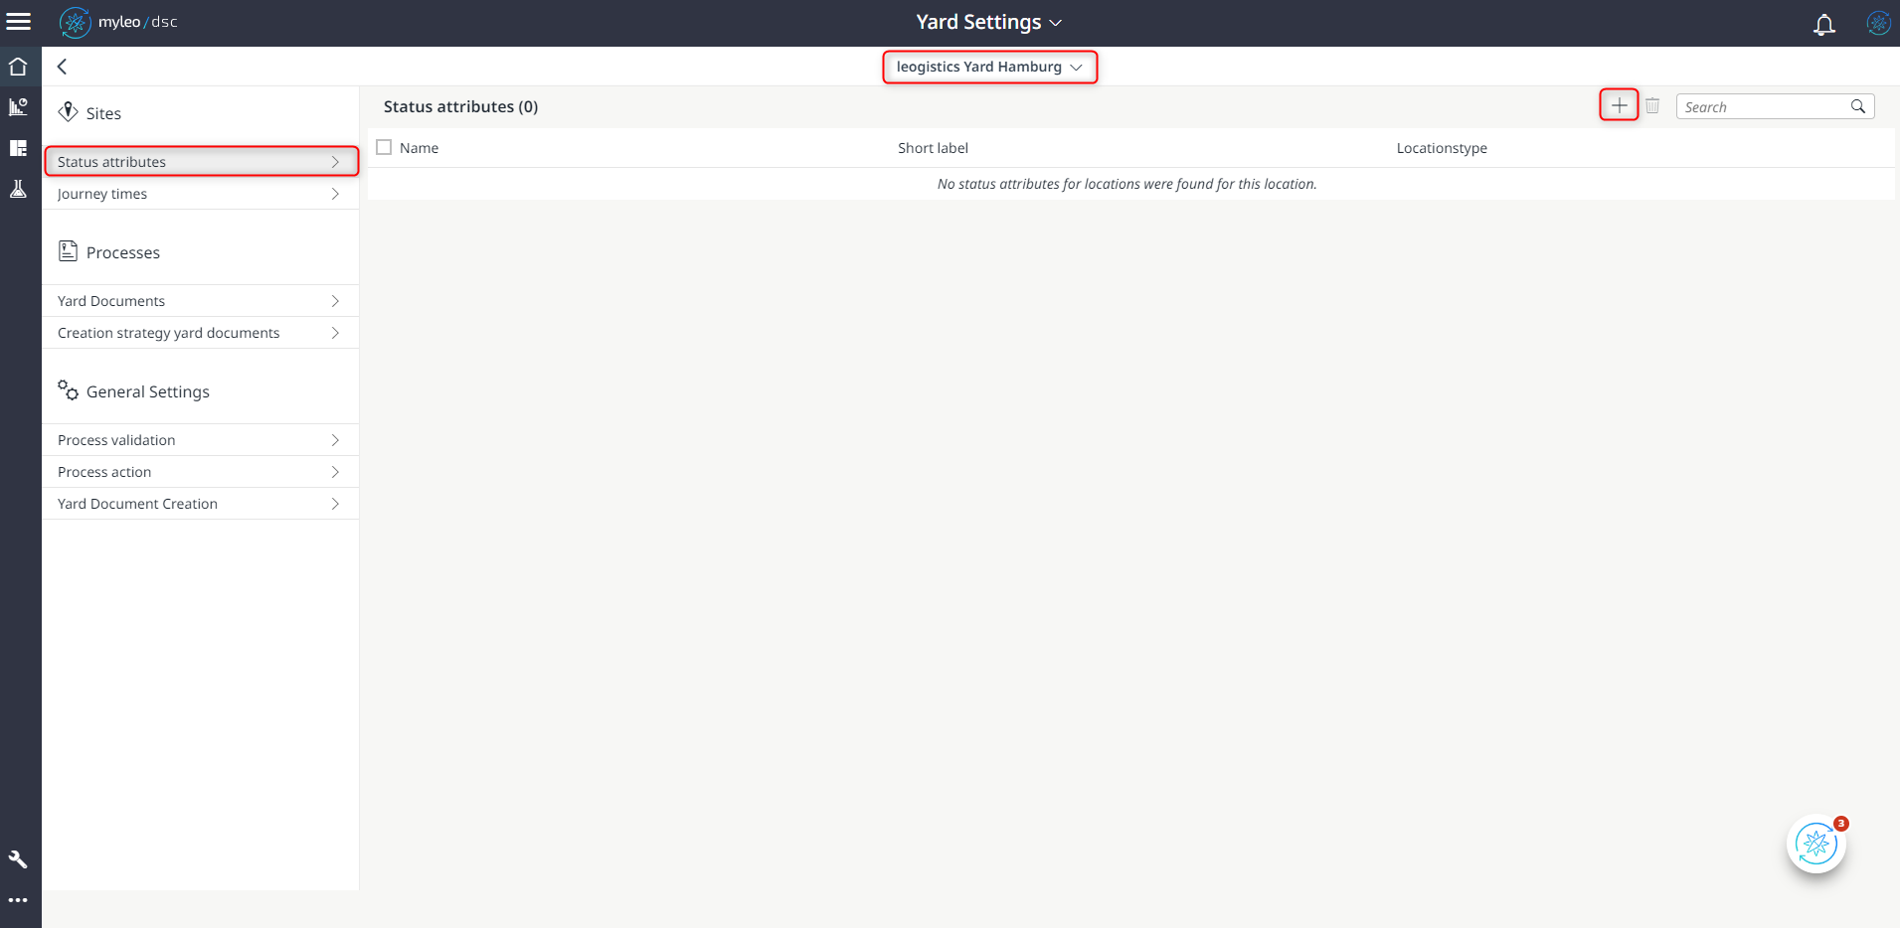Click the delete trash icon
This screenshot has height=928, width=1900.
click(x=1652, y=105)
